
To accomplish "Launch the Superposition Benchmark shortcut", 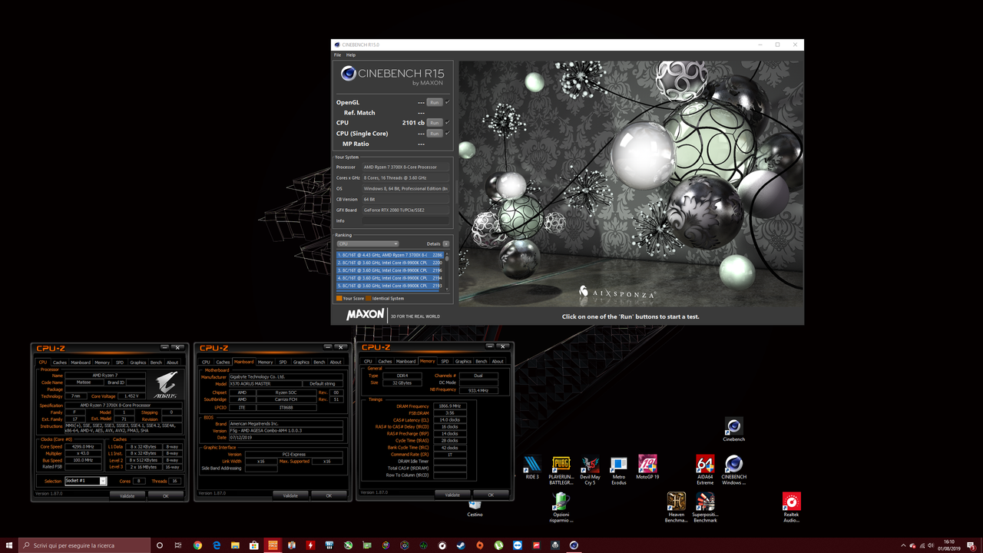I will (x=705, y=508).
